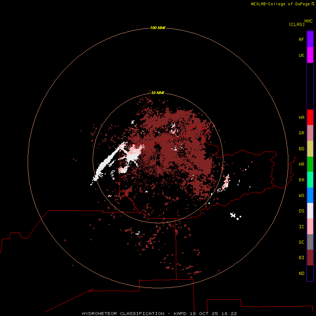Click the 50 NMI range ring label
The image size is (316, 316).
(x=158, y=93)
